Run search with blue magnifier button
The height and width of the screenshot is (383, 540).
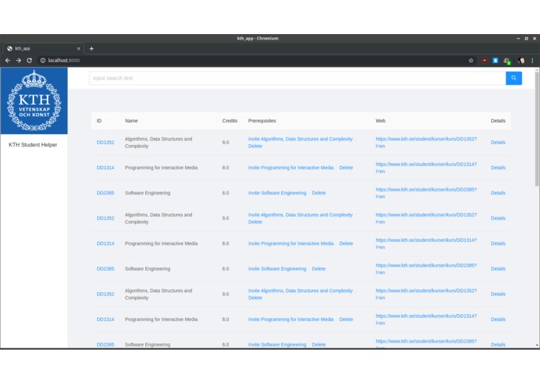[x=514, y=78]
